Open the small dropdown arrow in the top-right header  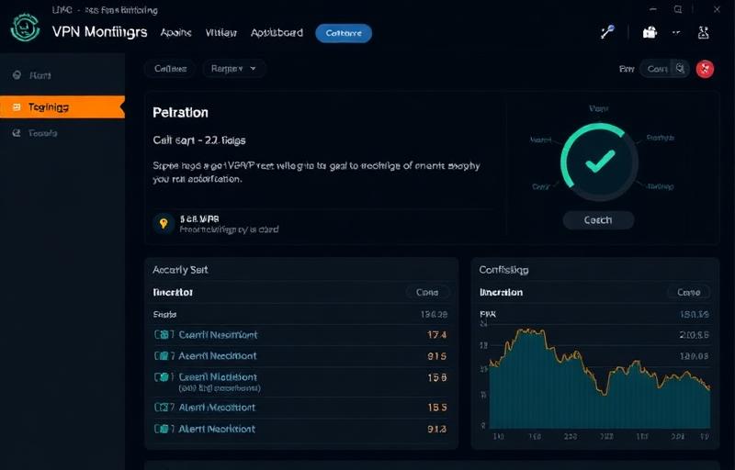pos(677,32)
